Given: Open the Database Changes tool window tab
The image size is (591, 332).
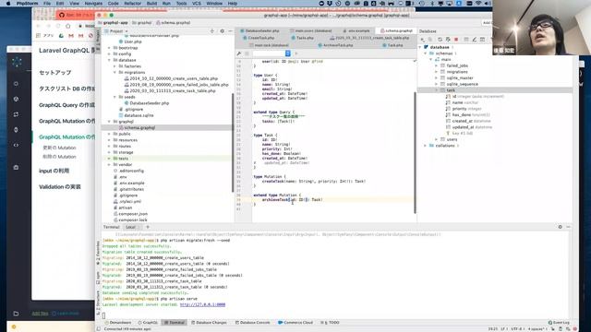Looking at the screenshot, I should tap(210, 323).
